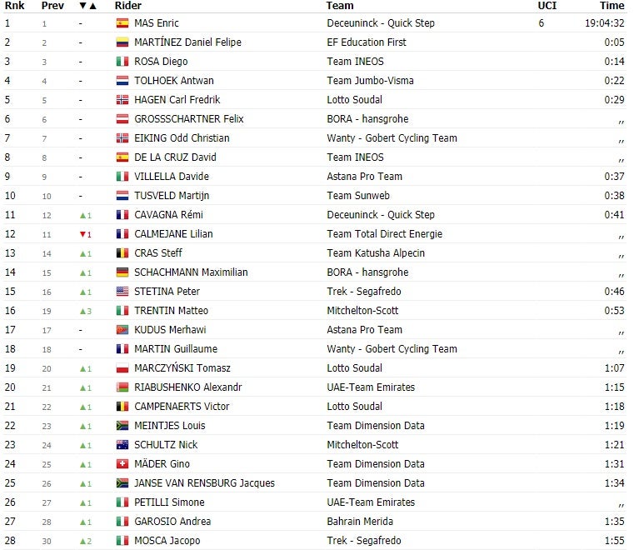Click the red down arrow in CALMEJANE's row
Image resolution: width=644 pixels, height=550 pixels.
[82, 234]
